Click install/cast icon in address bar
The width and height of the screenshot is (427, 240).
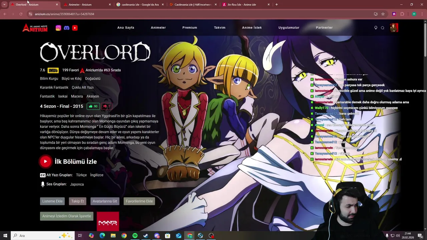click(376, 14)
